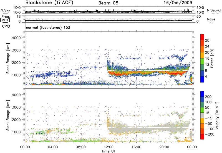Click "1000" tick of the Velocity panel
This screenshot has width=222, height=153.
[16, 132]
